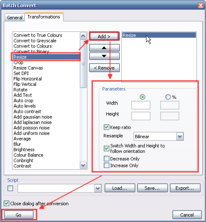
Task: Click the Add > button
Action: coord(104,36)
